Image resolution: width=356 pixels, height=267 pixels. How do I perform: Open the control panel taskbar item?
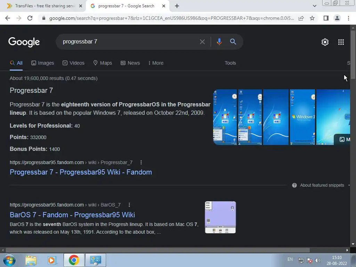95,260
